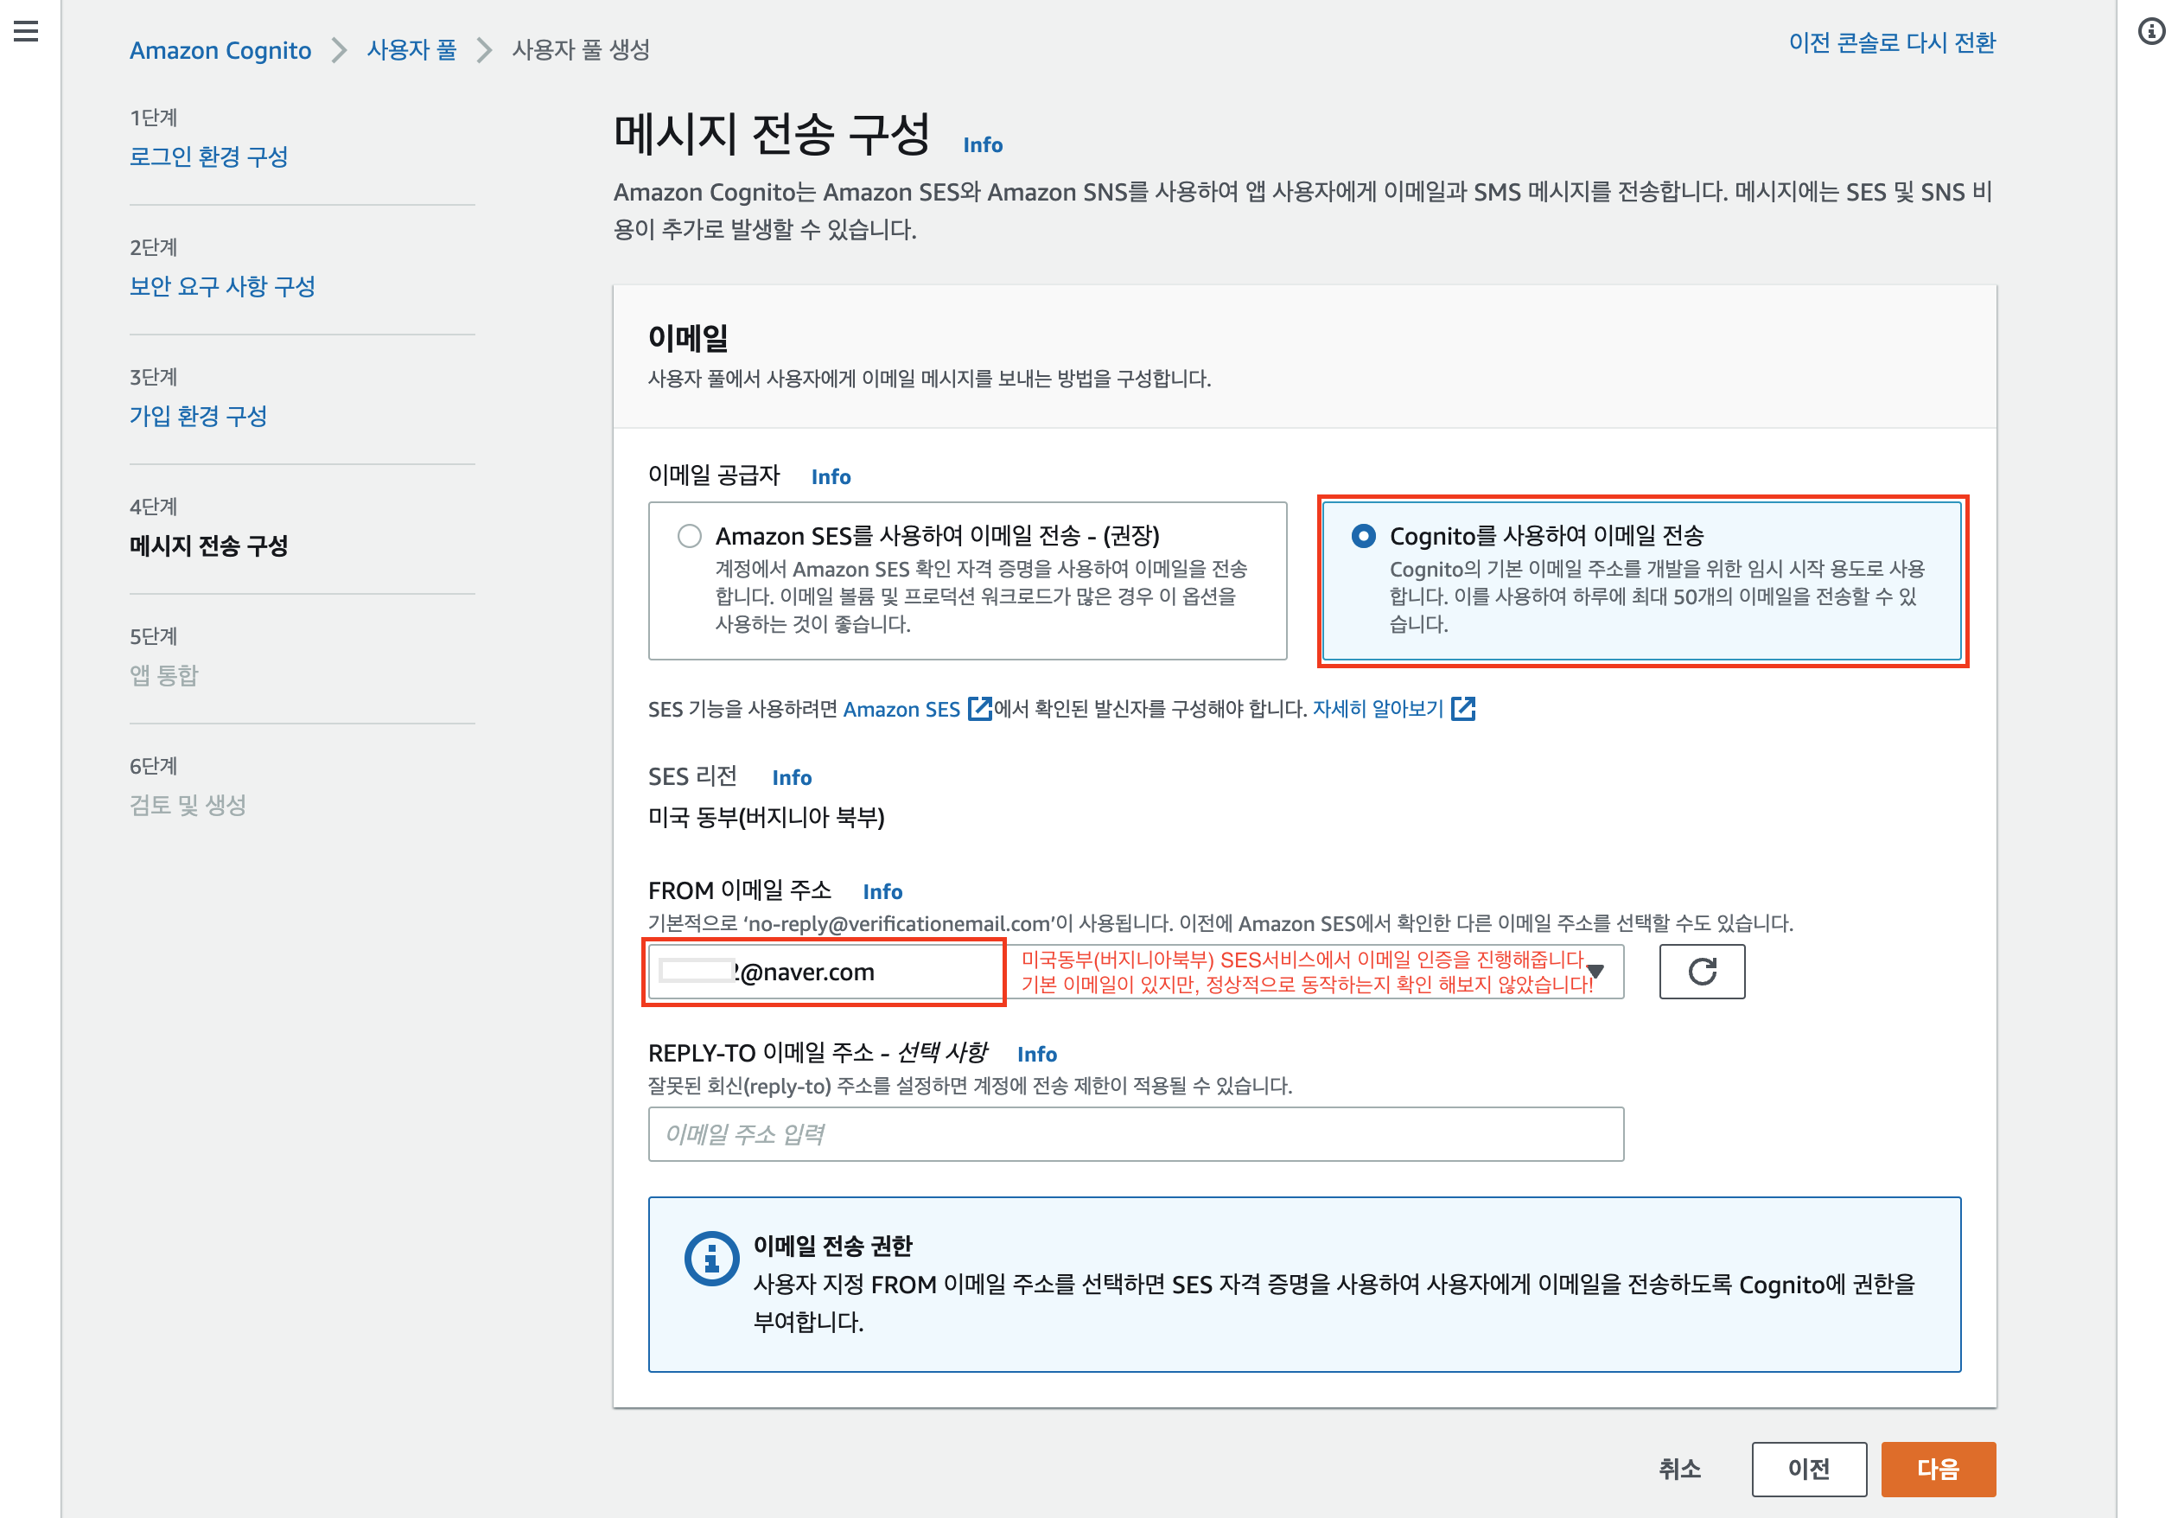
Task: Open Info link beside 메시지 전송 구성 heading
Action: click(x=982, y=145)
